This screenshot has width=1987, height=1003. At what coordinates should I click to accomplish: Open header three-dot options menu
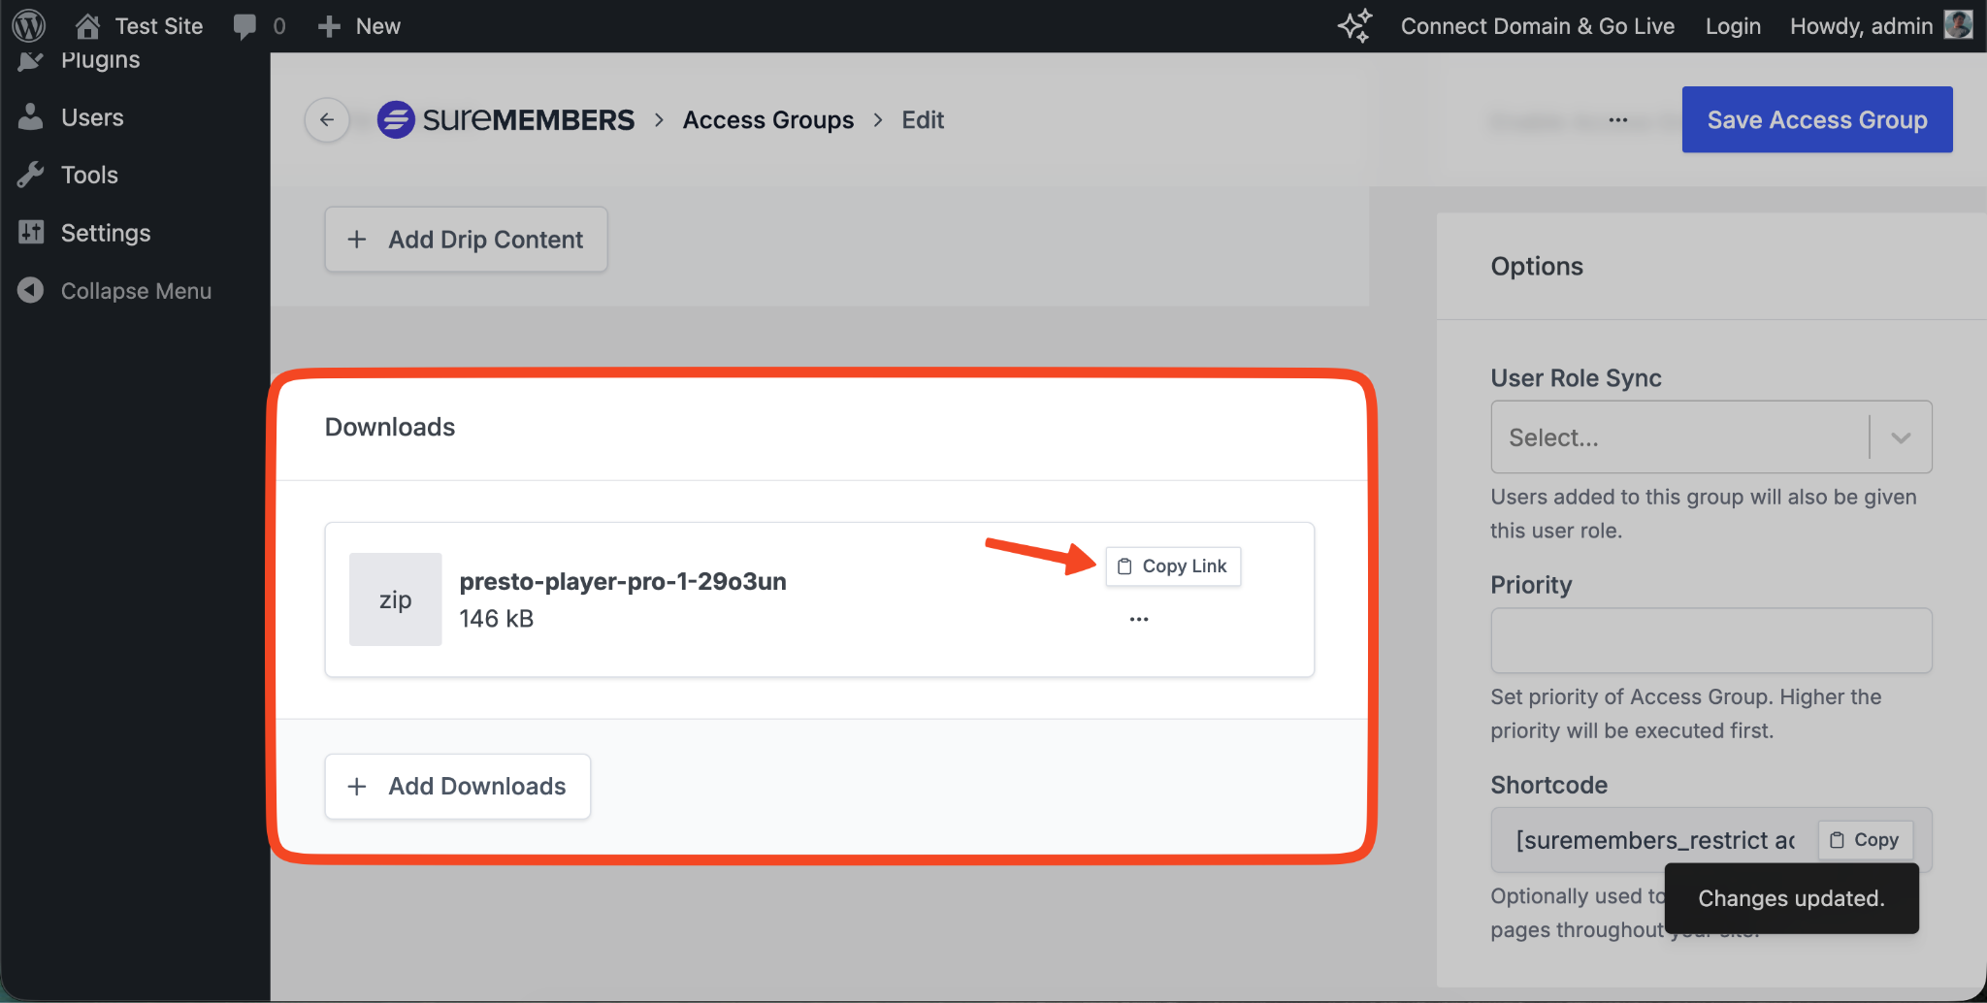coord(1617,120)
